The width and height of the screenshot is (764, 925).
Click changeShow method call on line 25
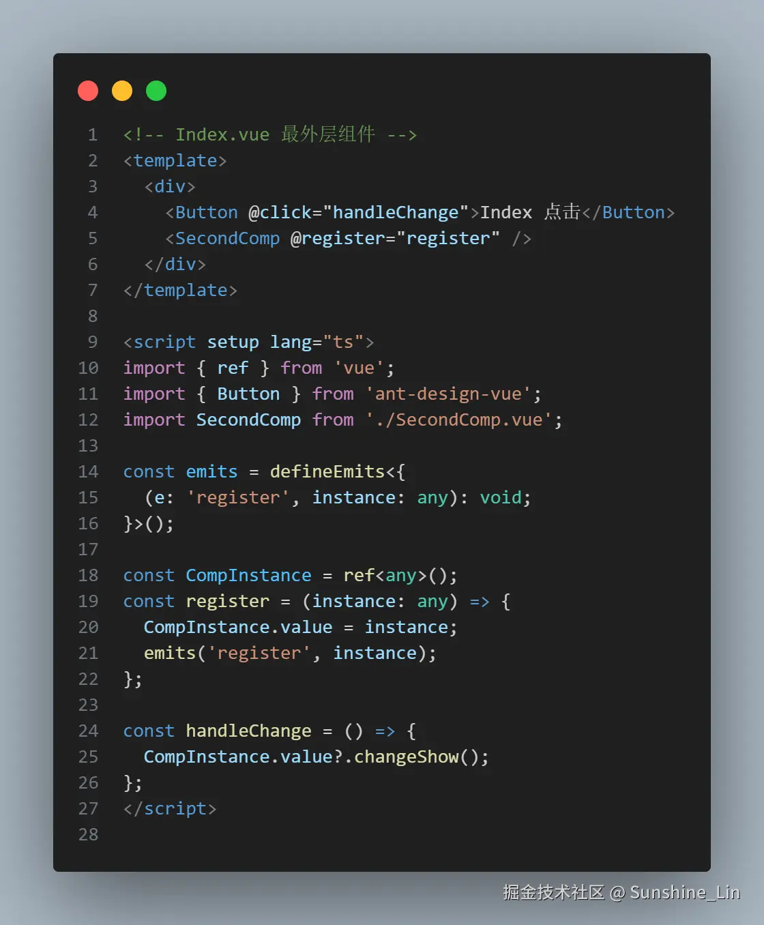pyautogui.click(x=407, y=757)
